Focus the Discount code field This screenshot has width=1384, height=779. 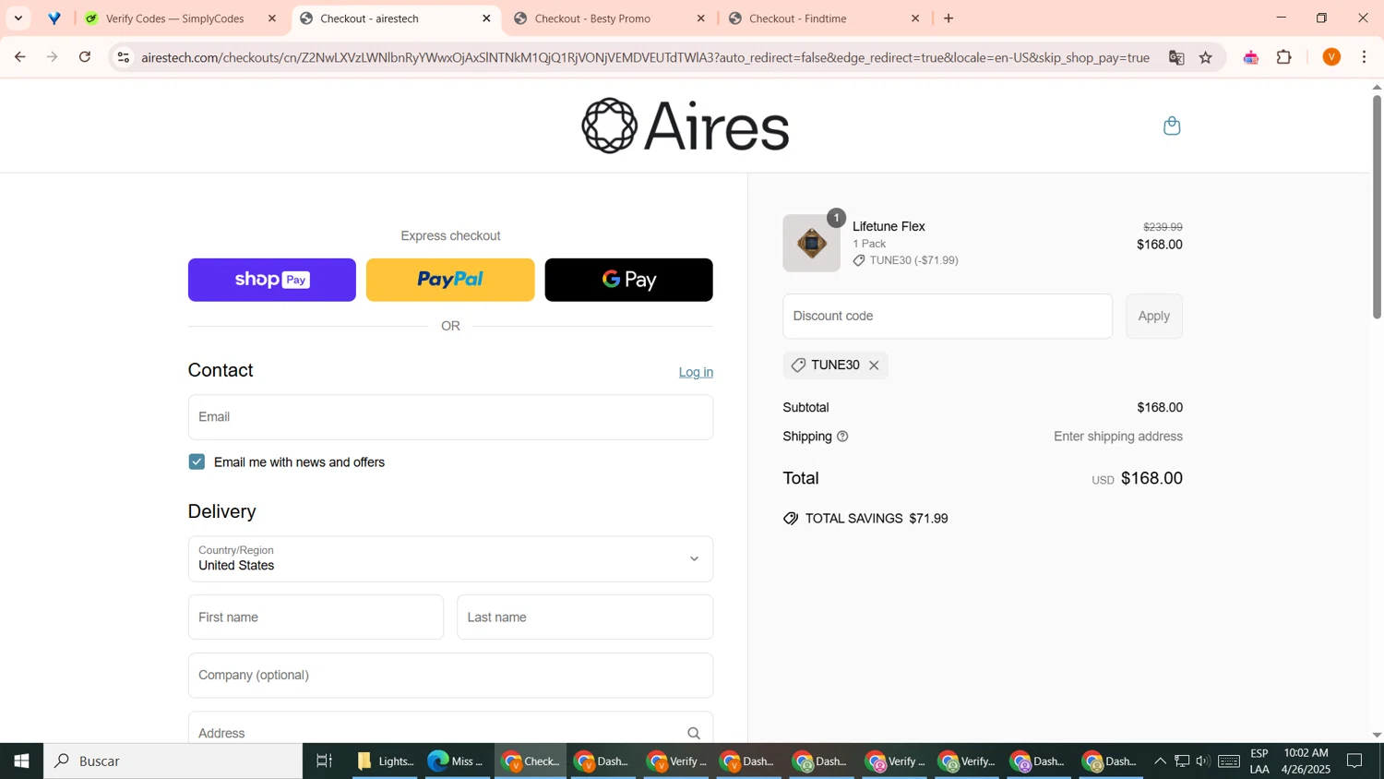[x=948, y=317]
